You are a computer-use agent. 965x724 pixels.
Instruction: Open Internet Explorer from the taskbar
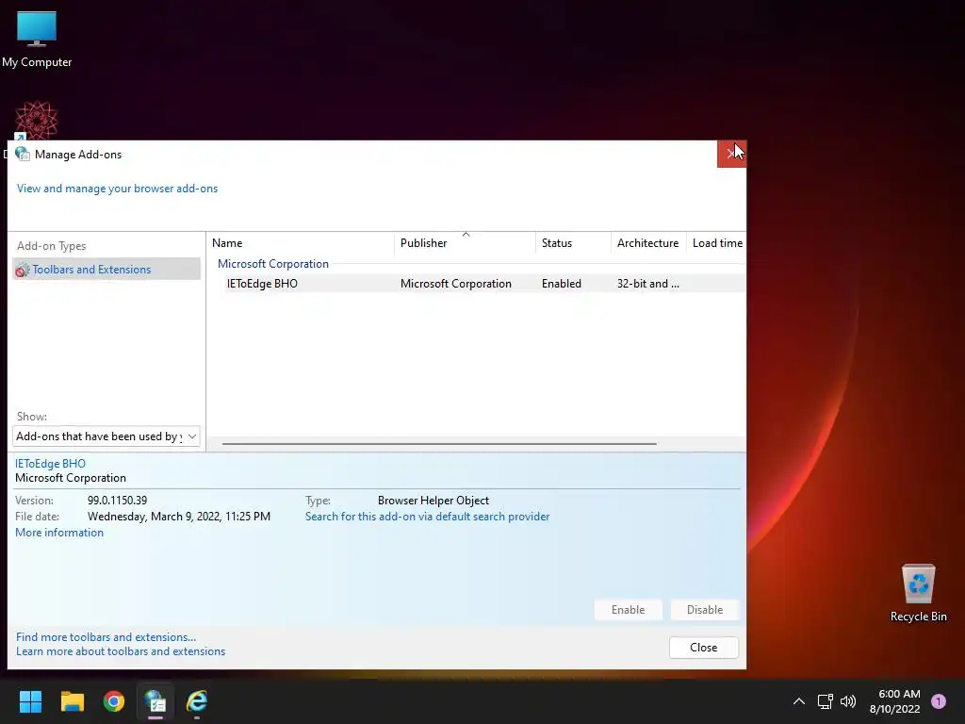(197, 701)
